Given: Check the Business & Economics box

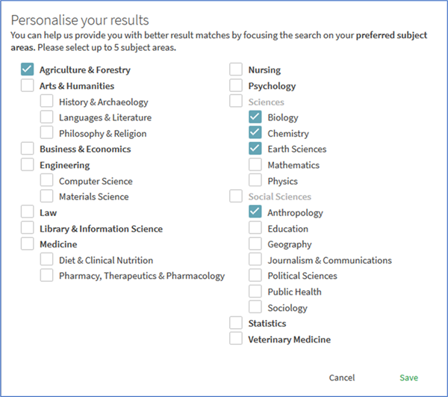Looking at the screenshot, I should (x=28, y=149).
